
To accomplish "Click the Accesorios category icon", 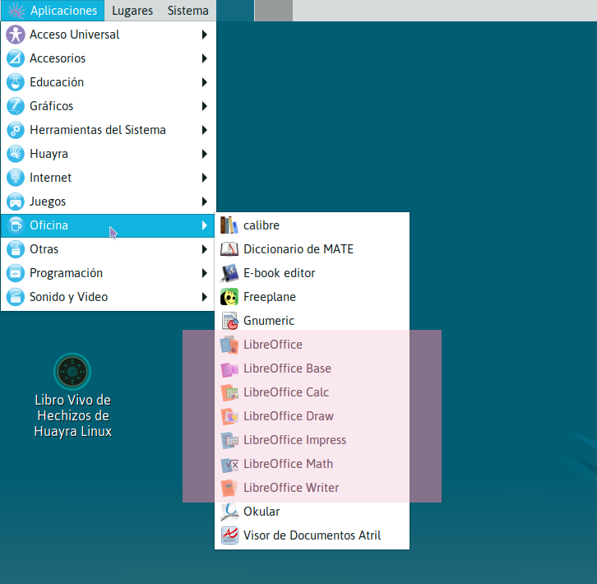I will (x=16, y=58).
